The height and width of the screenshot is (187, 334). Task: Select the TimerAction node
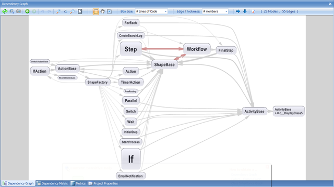click(x=130, y=82)
